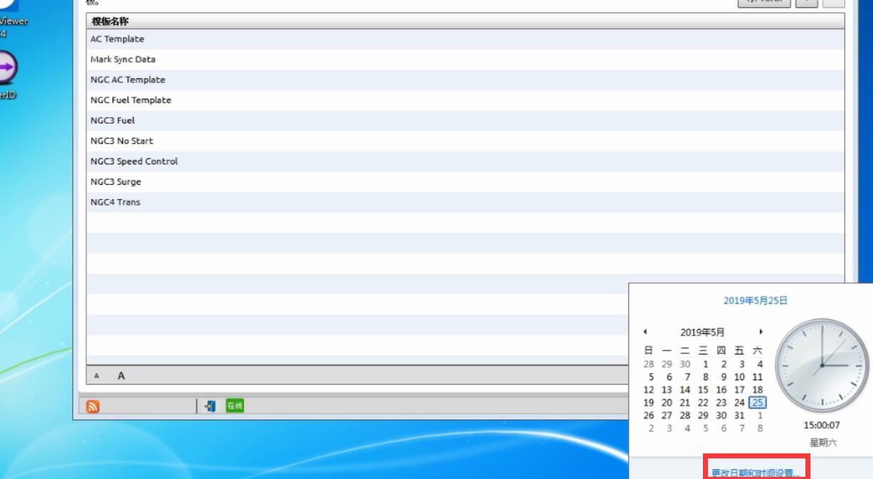Select day 27 in the calendar
Viewport: 873px width, 479px height.
click(x=667, y=415)
